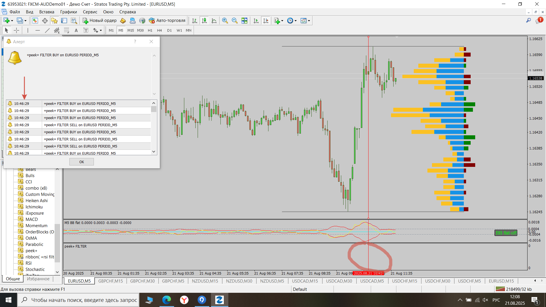Screen dimensions: 546x307
Task: Open the periodicity clock dropdown
Action: [x=292, y=20]
